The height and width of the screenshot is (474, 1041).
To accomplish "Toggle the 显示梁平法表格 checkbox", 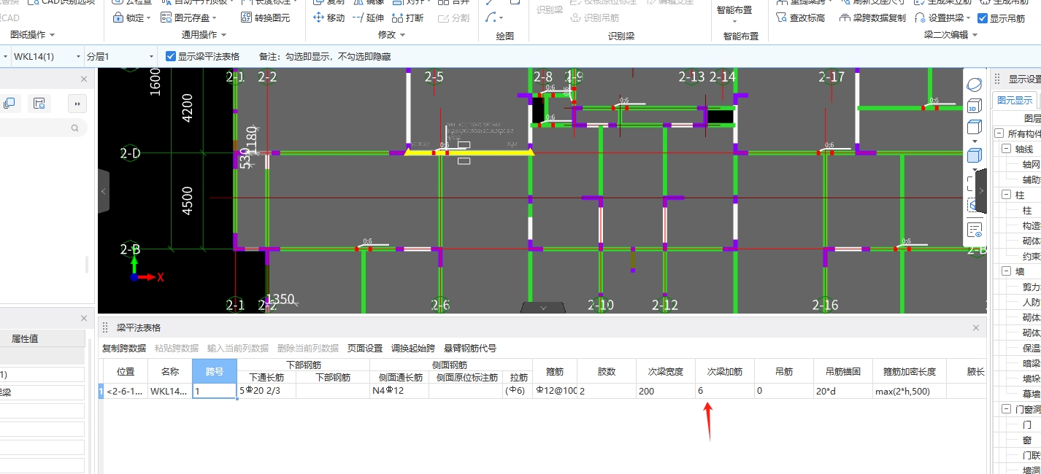I will (170, 56).
